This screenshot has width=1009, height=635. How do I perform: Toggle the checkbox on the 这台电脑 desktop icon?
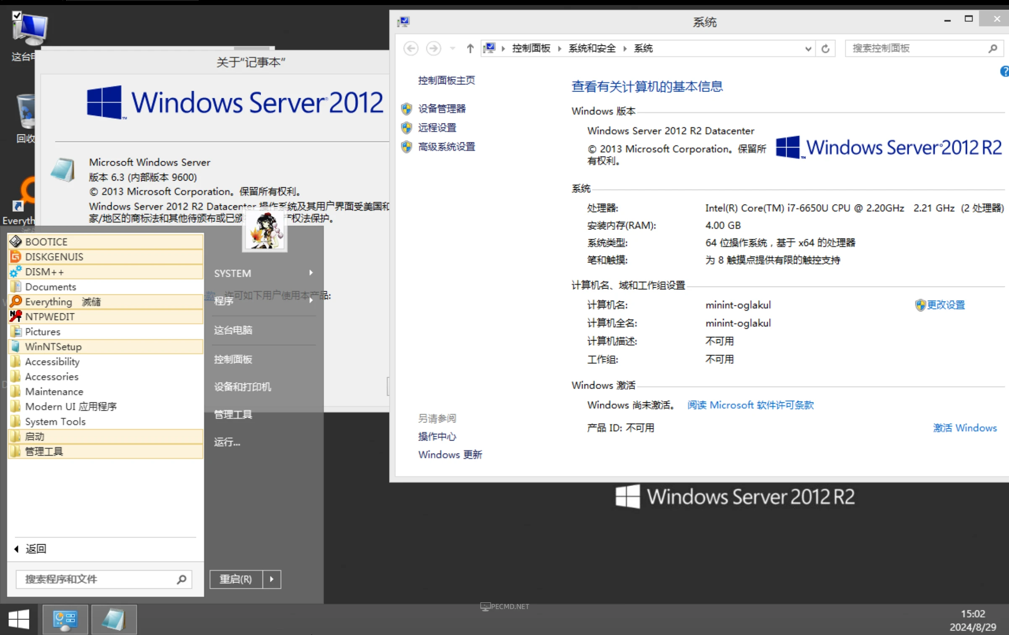(x=17, y=16)
